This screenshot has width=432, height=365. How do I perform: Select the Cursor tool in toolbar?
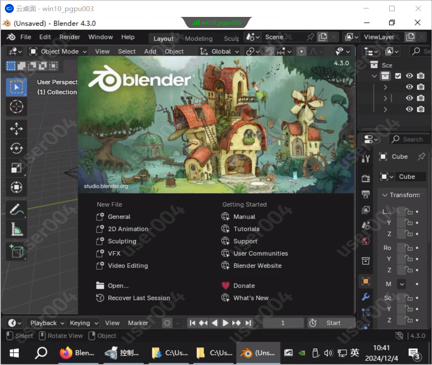16,106
